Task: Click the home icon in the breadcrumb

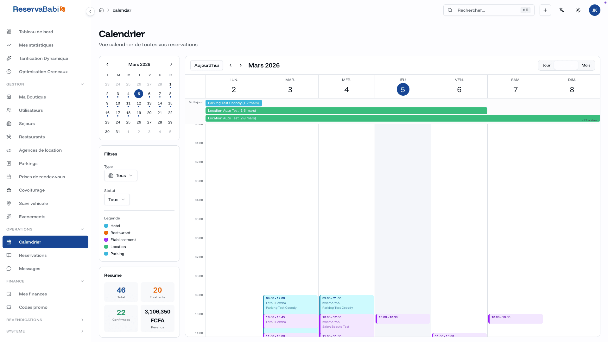Action: point(101,10)
